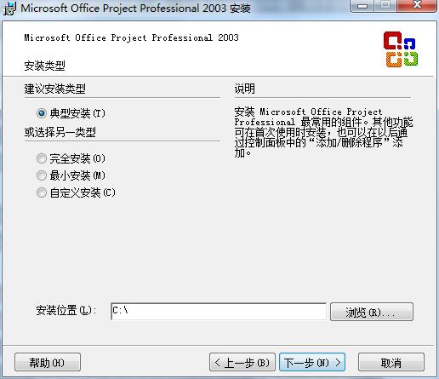The width and height of the screenshot is (439, 379).
Task: Click the maximize window button
Action: [x=385, y=6]
